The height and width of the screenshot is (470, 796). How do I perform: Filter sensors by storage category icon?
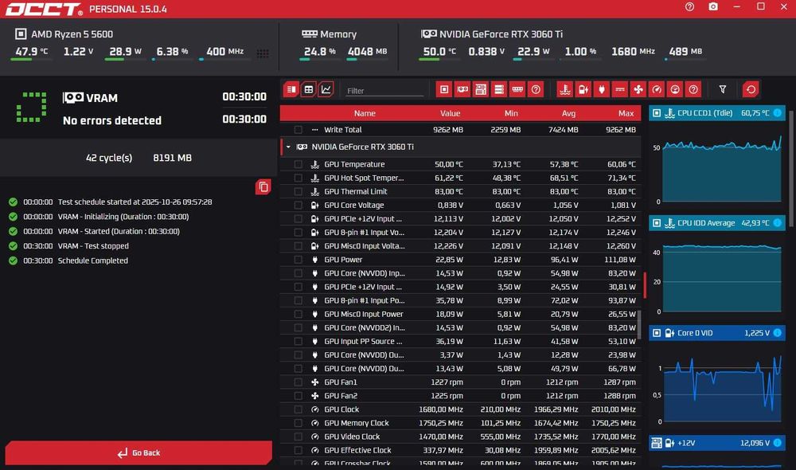click(499, 89)
